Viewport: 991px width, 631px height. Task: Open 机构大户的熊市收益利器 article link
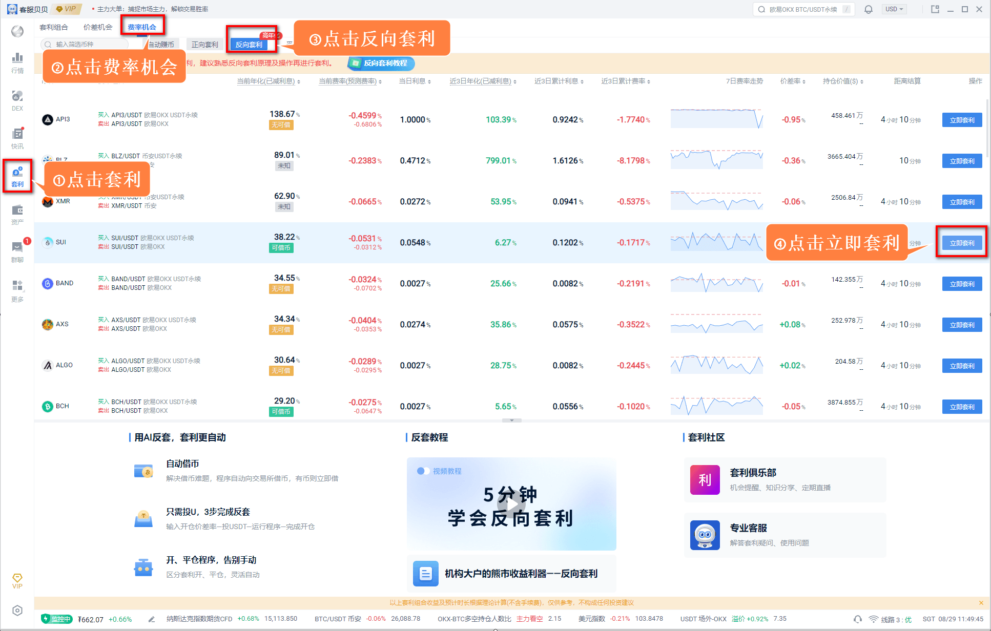(511, 574)
